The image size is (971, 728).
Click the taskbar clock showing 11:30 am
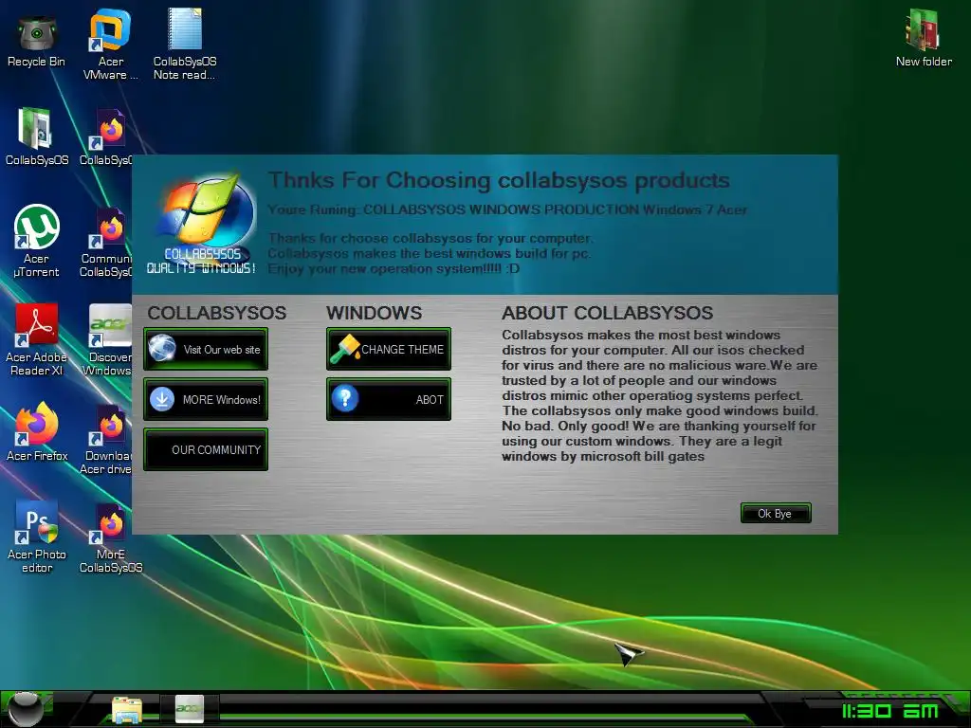889,711
